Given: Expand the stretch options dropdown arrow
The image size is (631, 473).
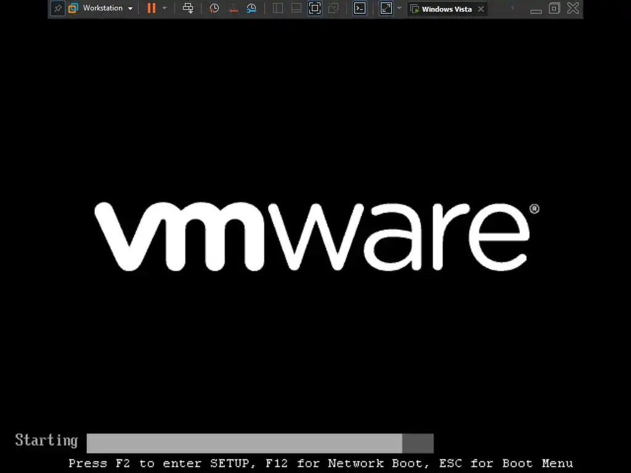Looking at the screenshot, I should 399,8.
